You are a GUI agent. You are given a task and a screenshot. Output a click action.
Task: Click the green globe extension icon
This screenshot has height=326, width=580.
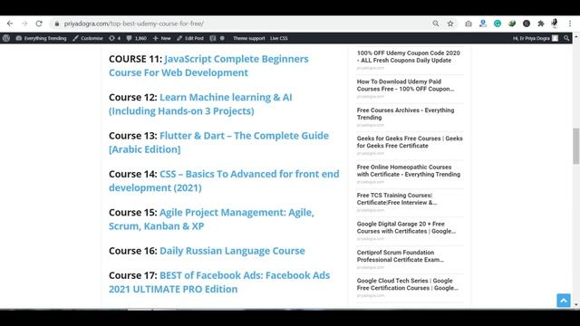(512, 24)
